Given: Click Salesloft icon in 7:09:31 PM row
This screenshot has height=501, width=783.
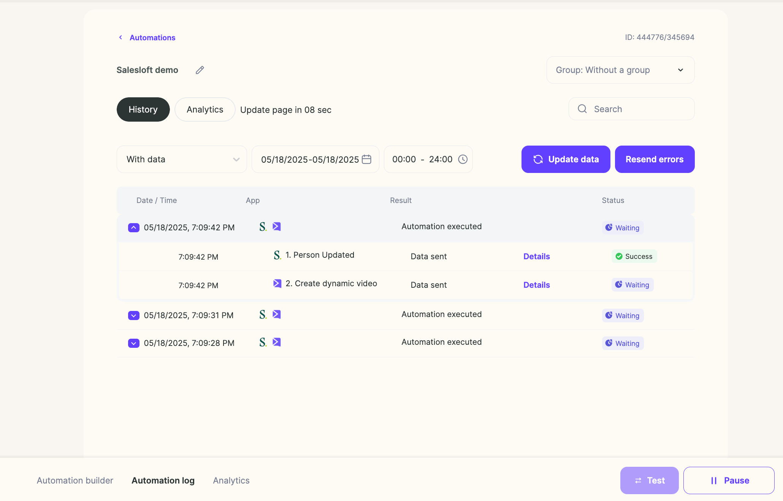Looking at the screenshot, I should pos(263,314).
